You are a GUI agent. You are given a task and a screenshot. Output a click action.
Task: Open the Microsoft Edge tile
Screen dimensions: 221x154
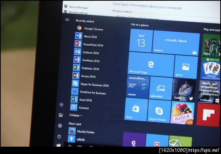point(151,65)
